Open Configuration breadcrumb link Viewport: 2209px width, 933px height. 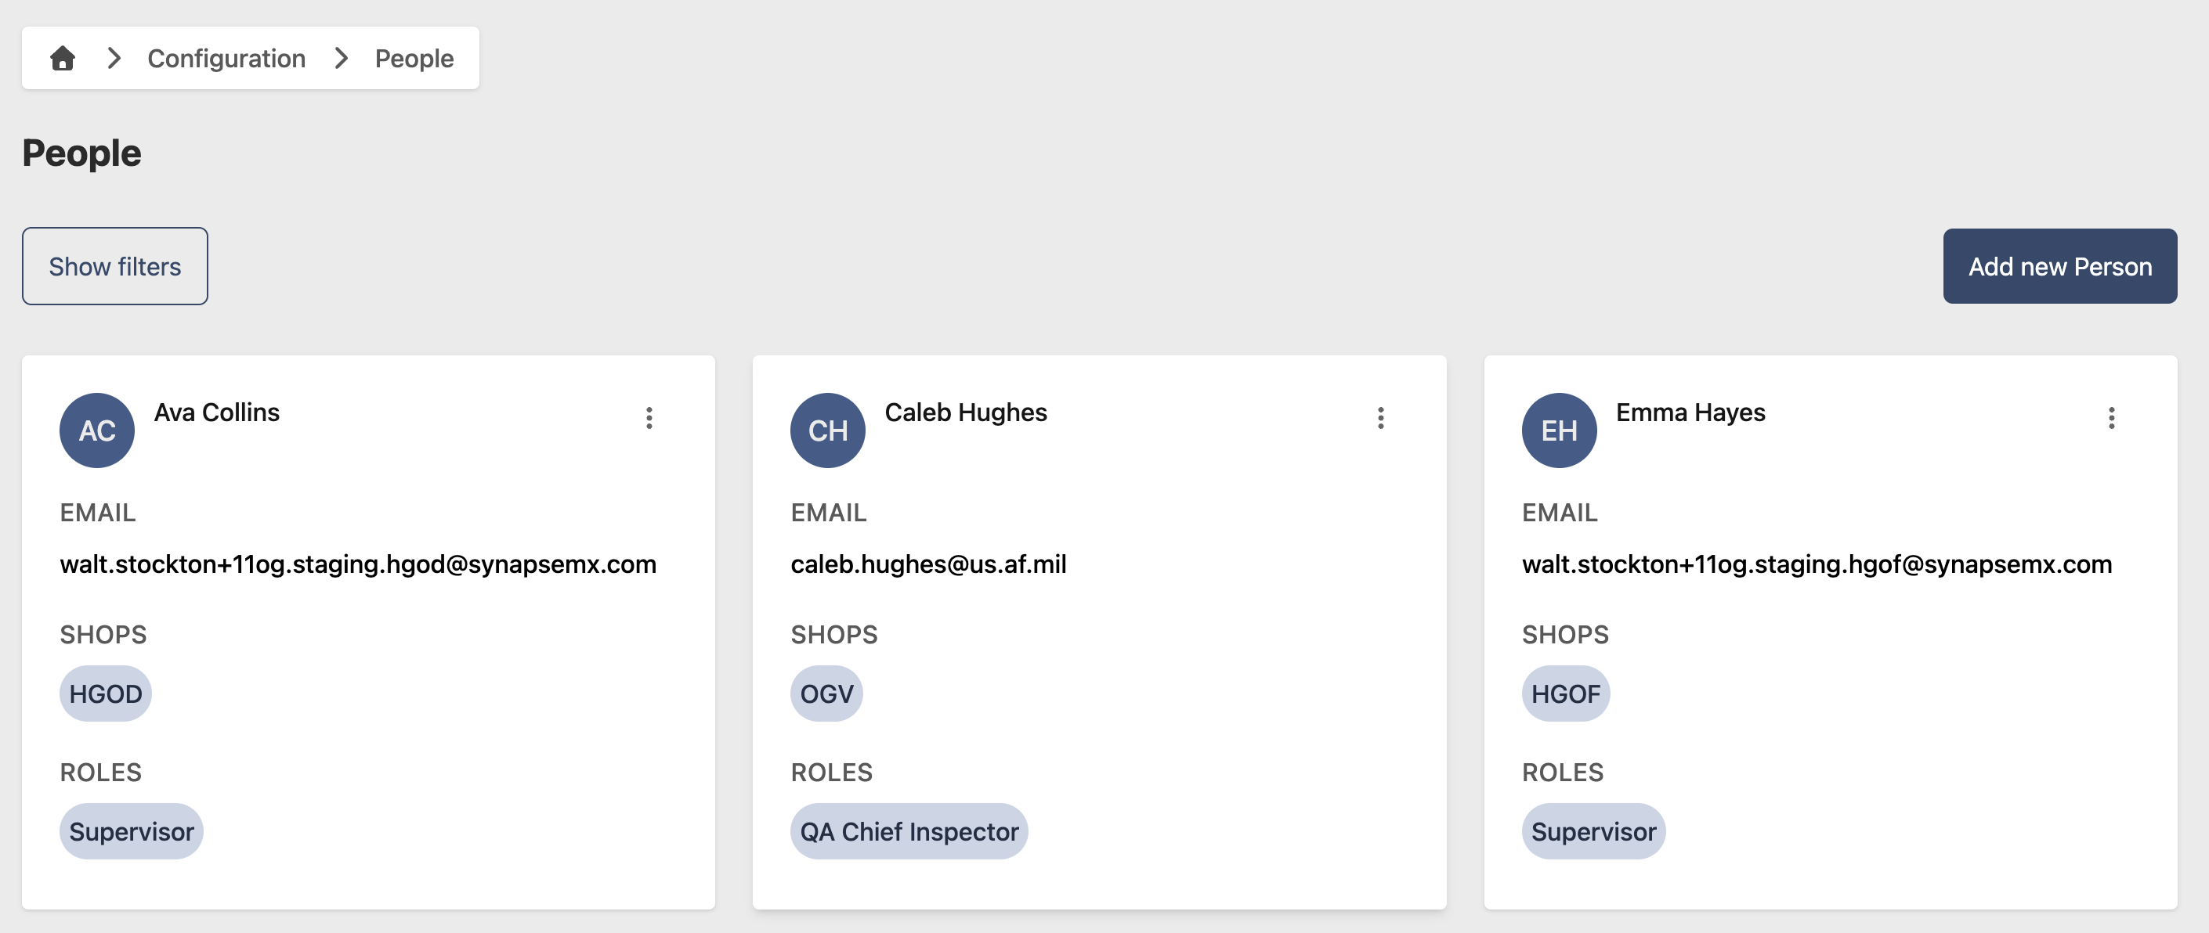click(226, 58)
